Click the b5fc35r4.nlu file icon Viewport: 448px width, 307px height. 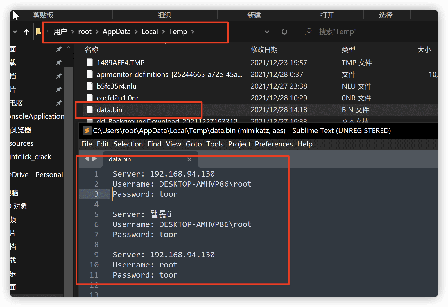coord(90,86)
